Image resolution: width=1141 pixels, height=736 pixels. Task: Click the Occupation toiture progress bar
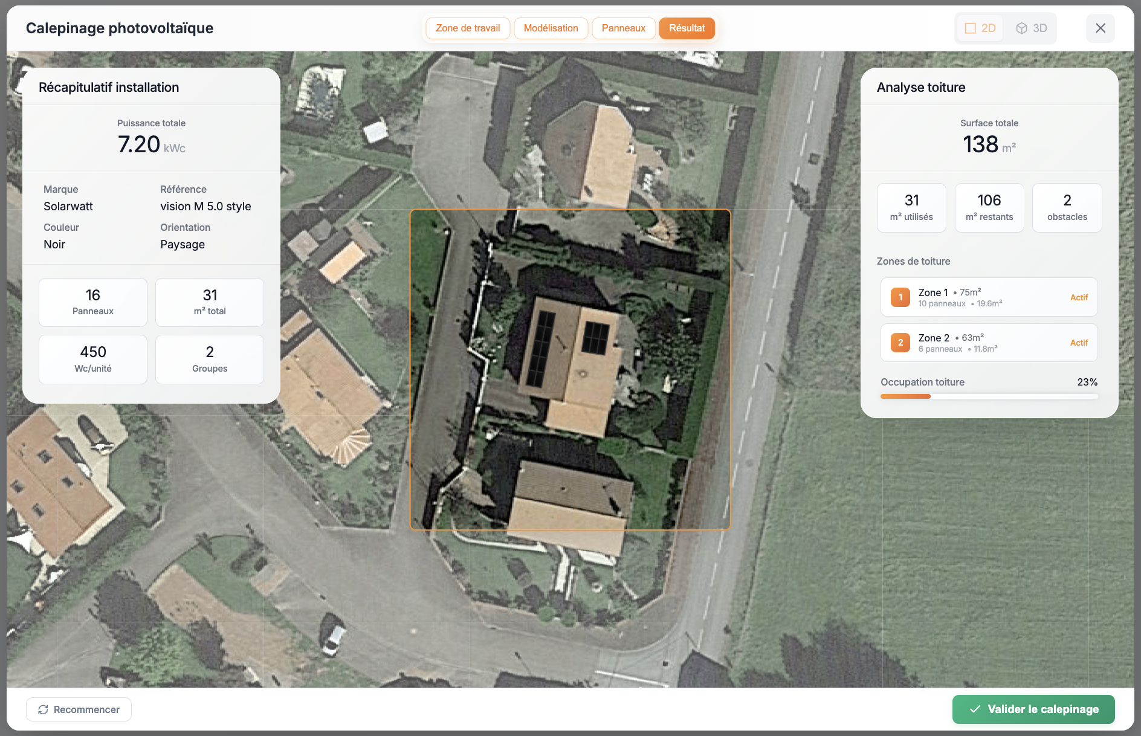click(x=989, y=396)
